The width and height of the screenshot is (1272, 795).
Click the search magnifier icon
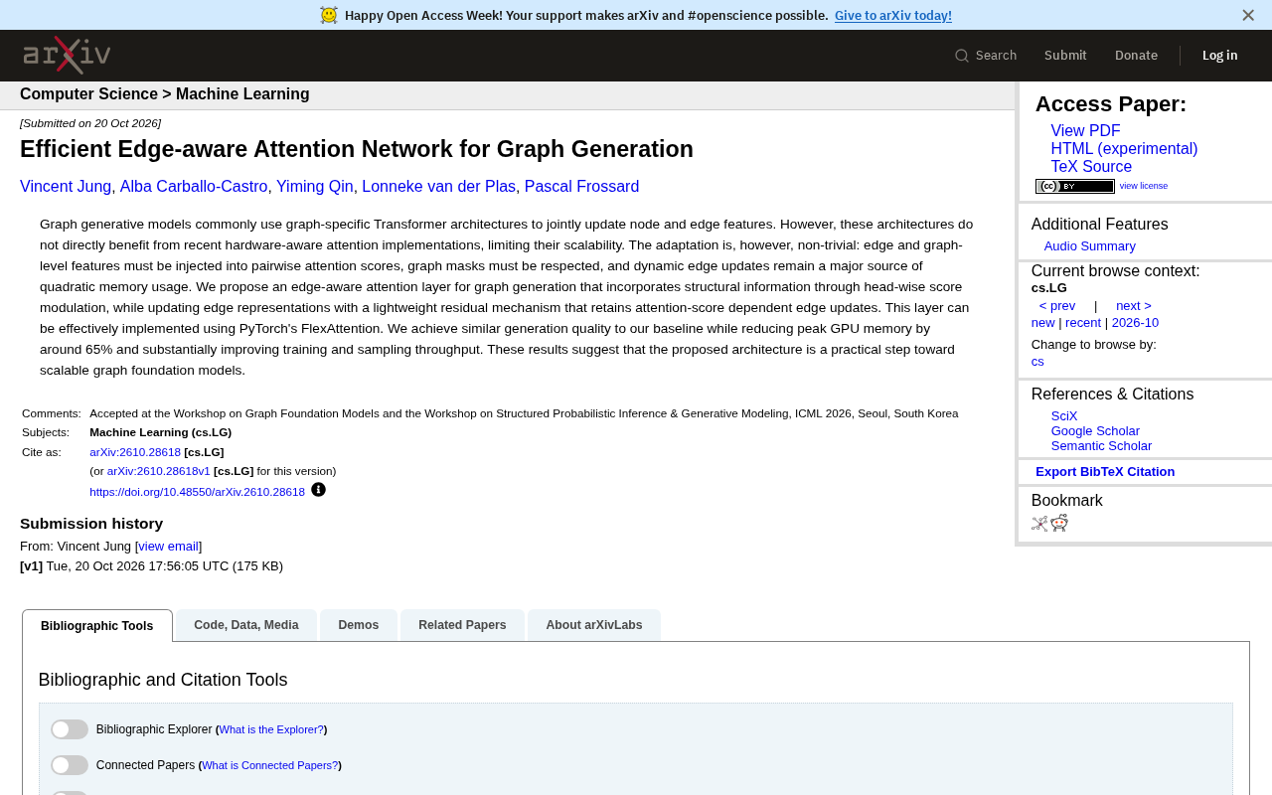[x=962, y=56]
